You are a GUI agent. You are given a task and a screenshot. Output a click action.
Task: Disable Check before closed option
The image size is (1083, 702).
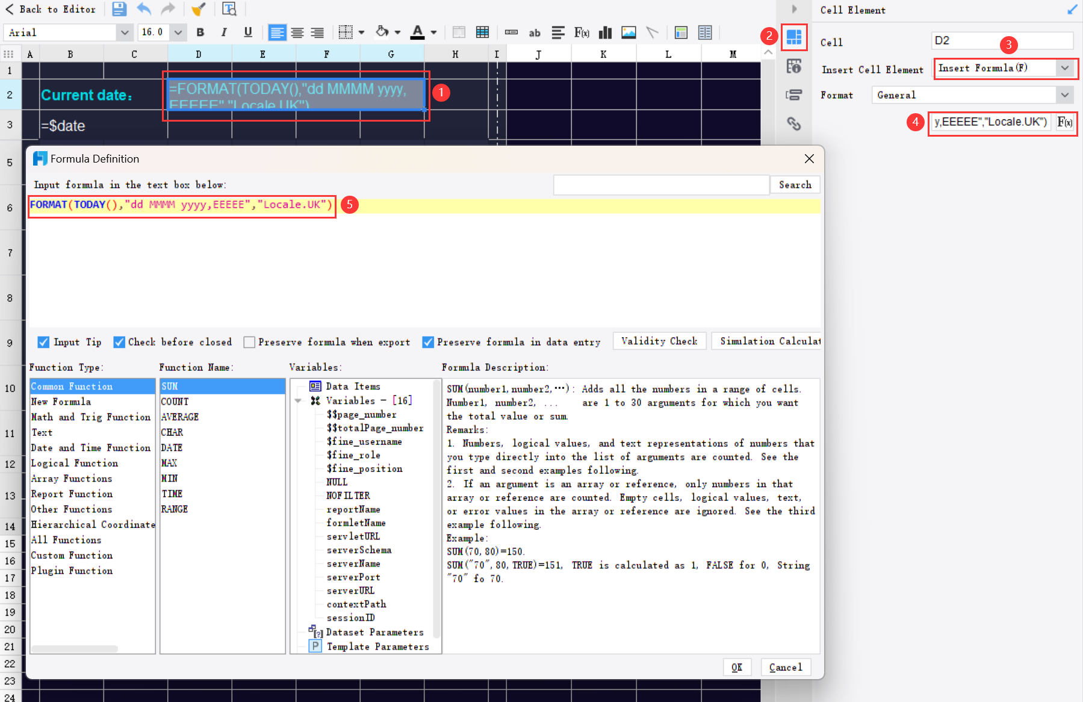[119, 342]
